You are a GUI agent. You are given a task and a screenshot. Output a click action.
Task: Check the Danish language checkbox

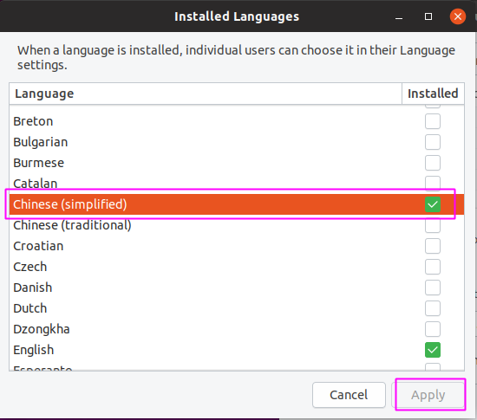point(433,288)
